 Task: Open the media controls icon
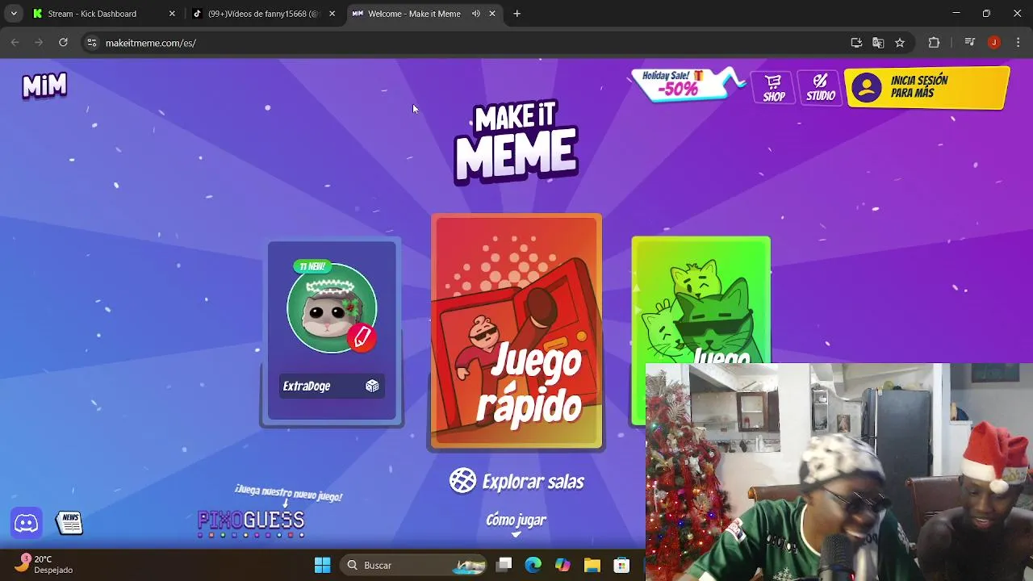click(970, 43)
